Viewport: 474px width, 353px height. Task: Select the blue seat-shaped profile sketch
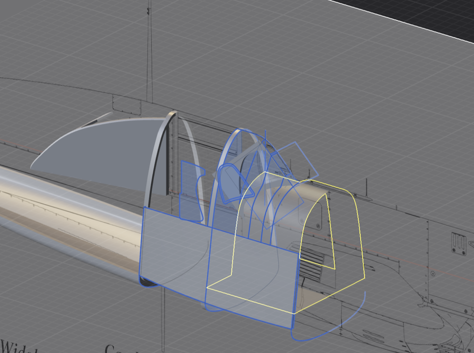191,190
